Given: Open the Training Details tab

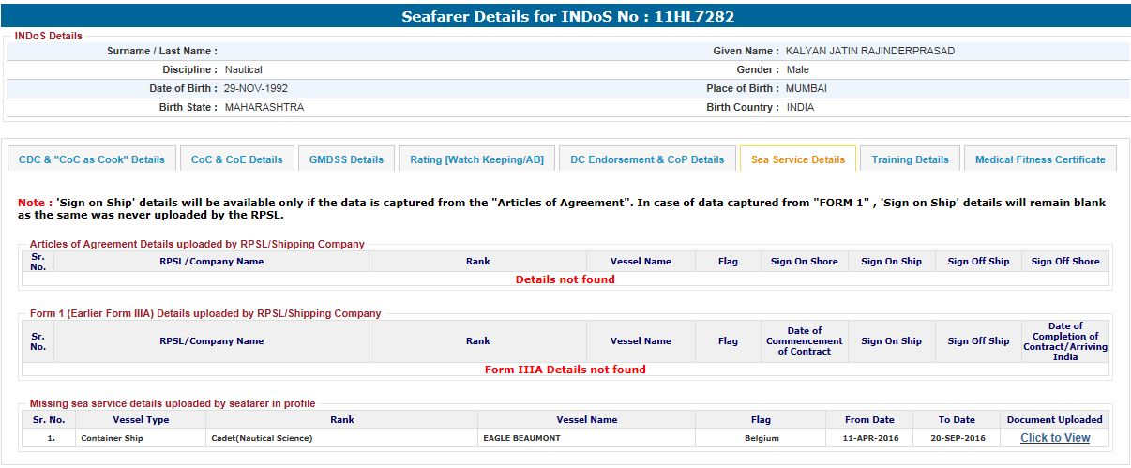Looking at the screenshot, I should point(910,159).
